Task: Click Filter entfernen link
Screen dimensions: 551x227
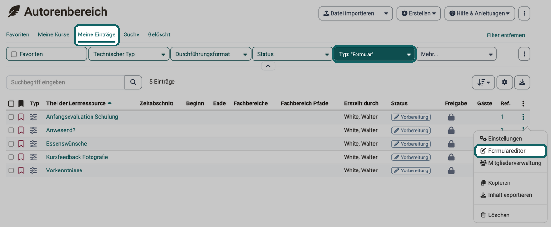Action: [x=506, y=35]
